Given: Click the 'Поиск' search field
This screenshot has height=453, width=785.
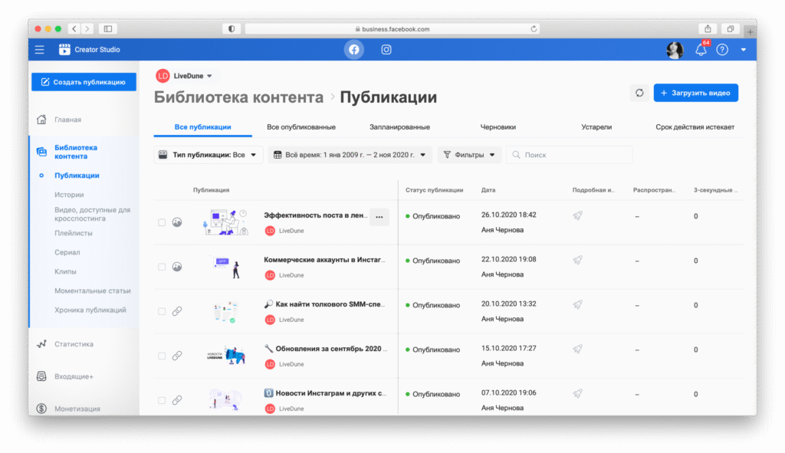Looking at the screenshot, I should click(x=570, y=155).
